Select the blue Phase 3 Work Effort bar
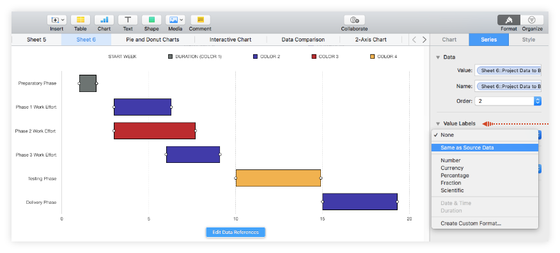The width and height of the screenshot is (560, 253). (193, 155)
